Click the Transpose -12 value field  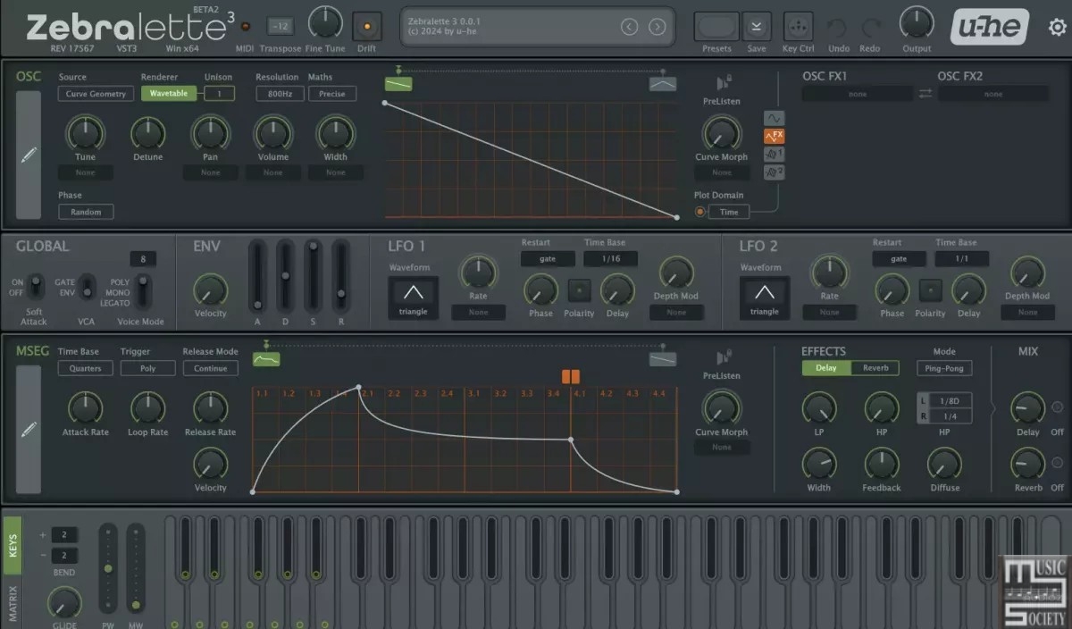tap(280, 26)
